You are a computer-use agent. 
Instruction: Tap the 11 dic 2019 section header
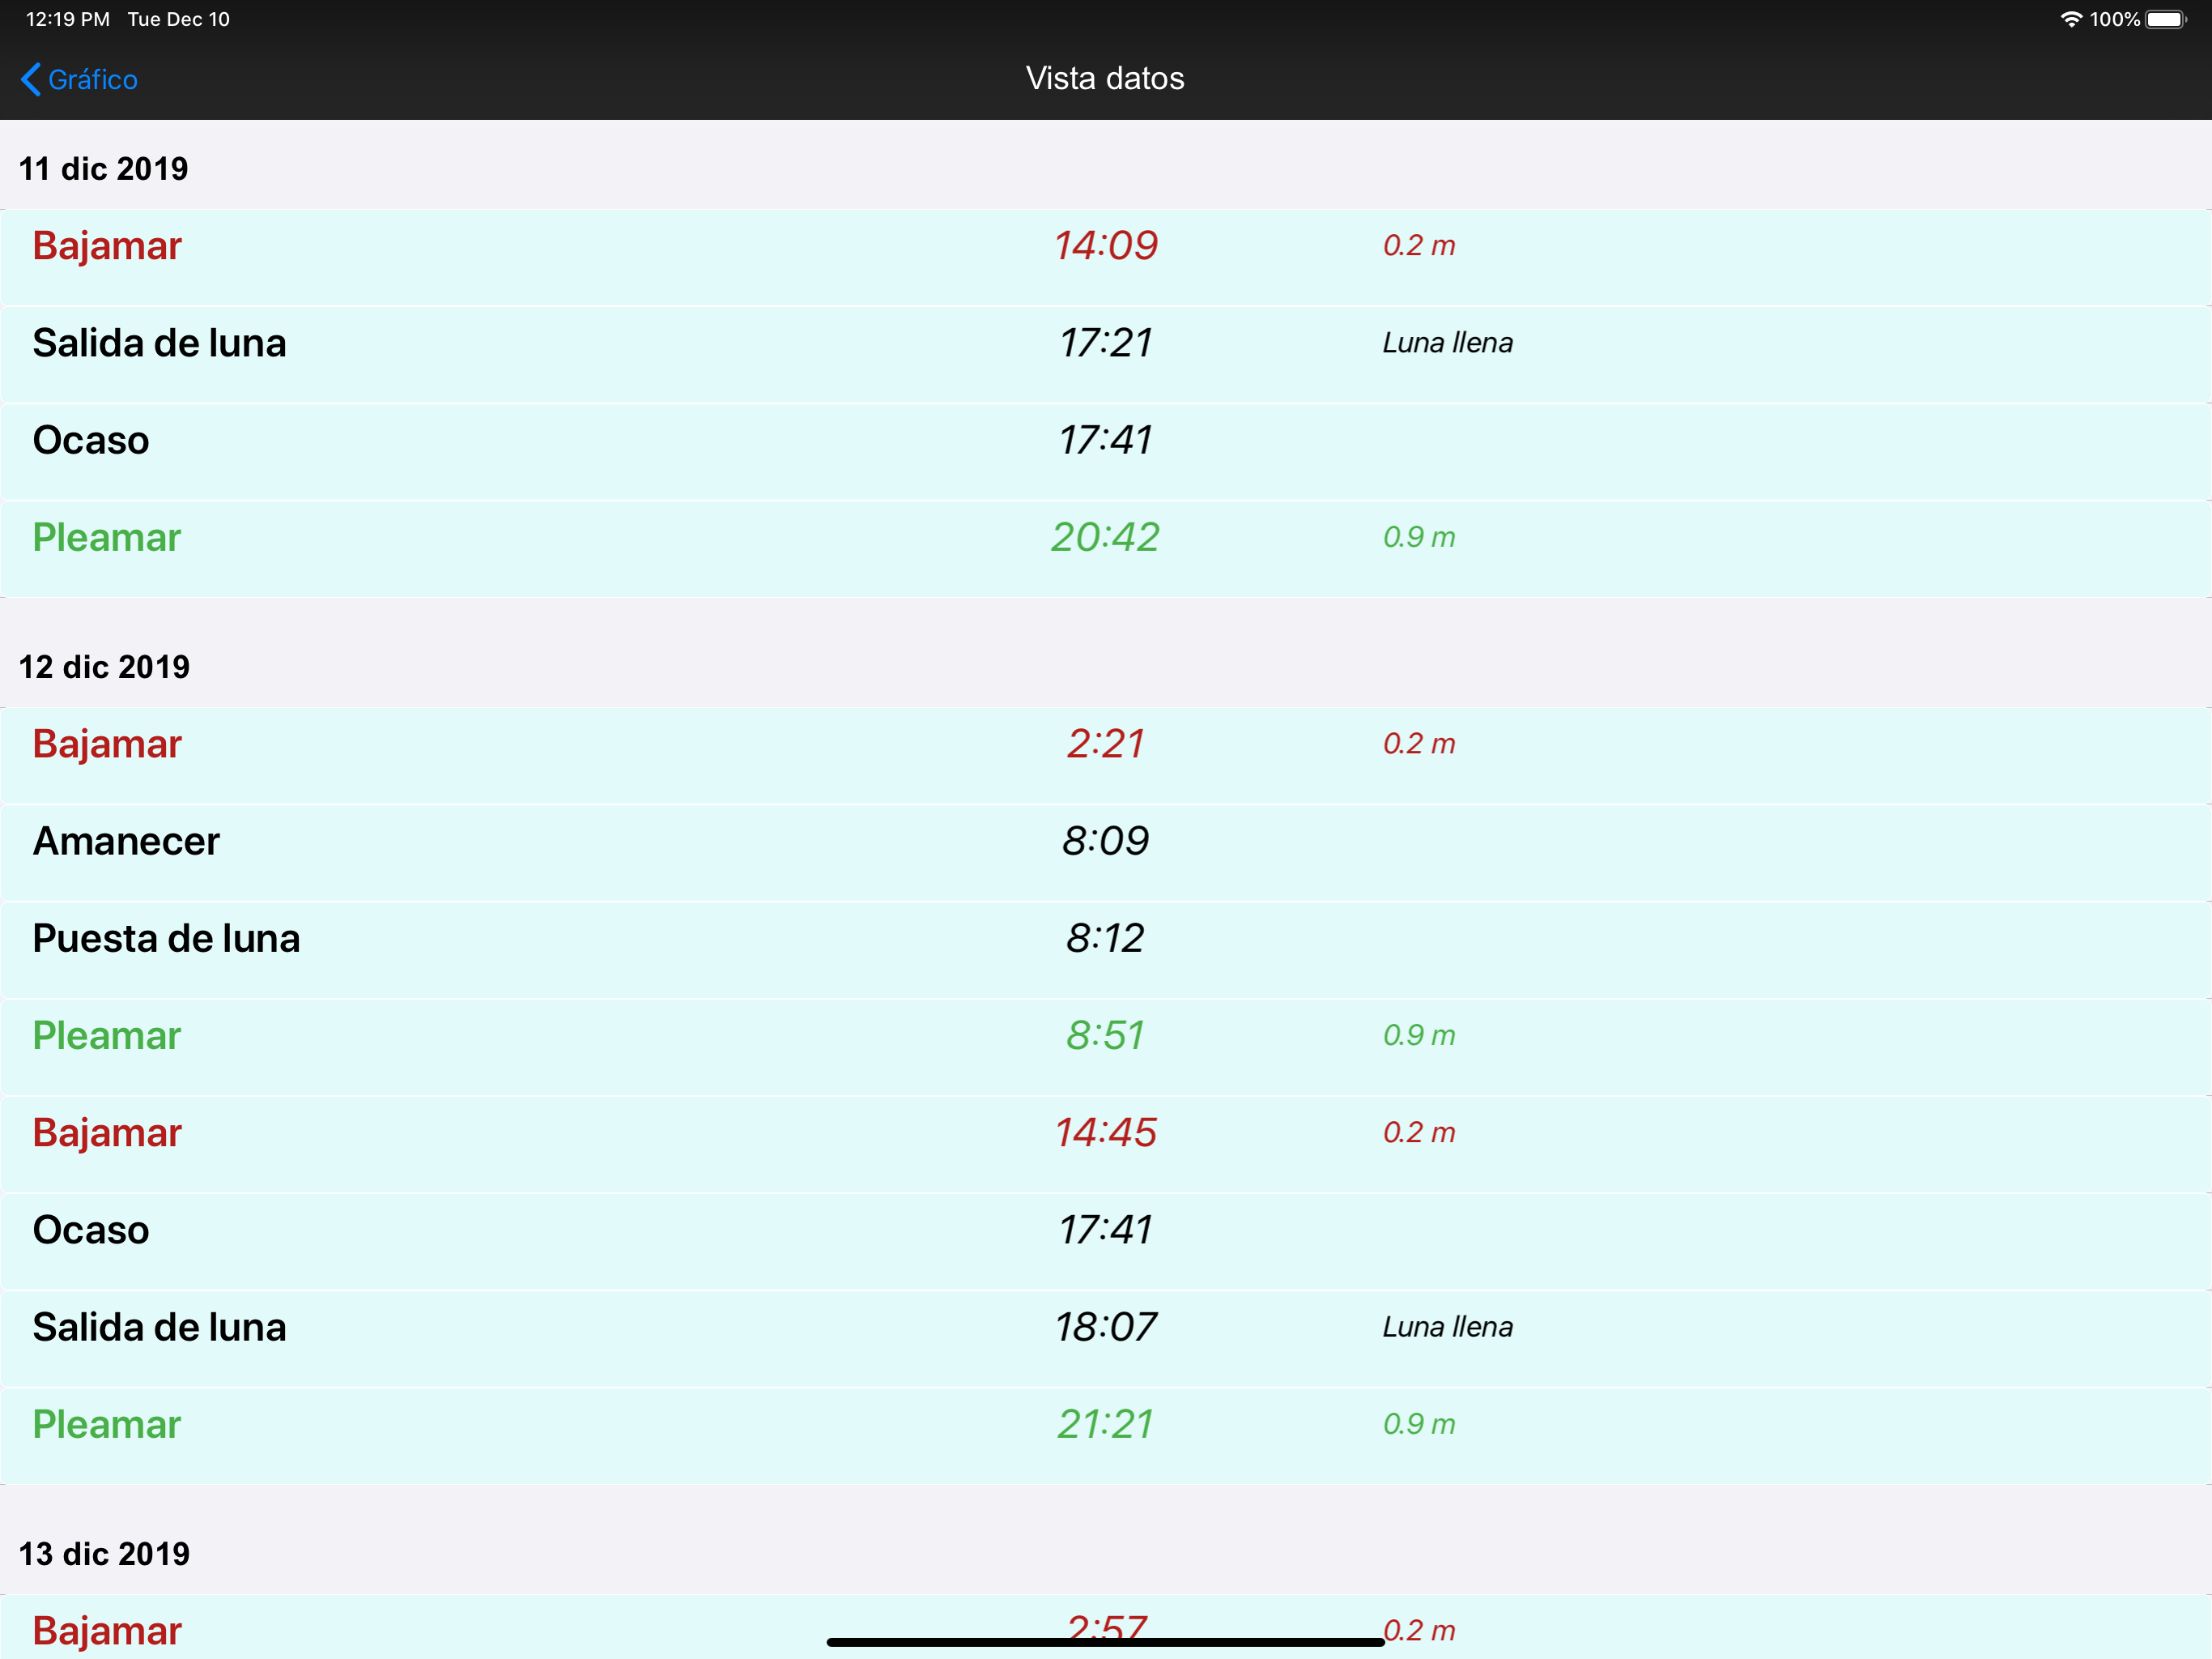[x=103, y=168]
